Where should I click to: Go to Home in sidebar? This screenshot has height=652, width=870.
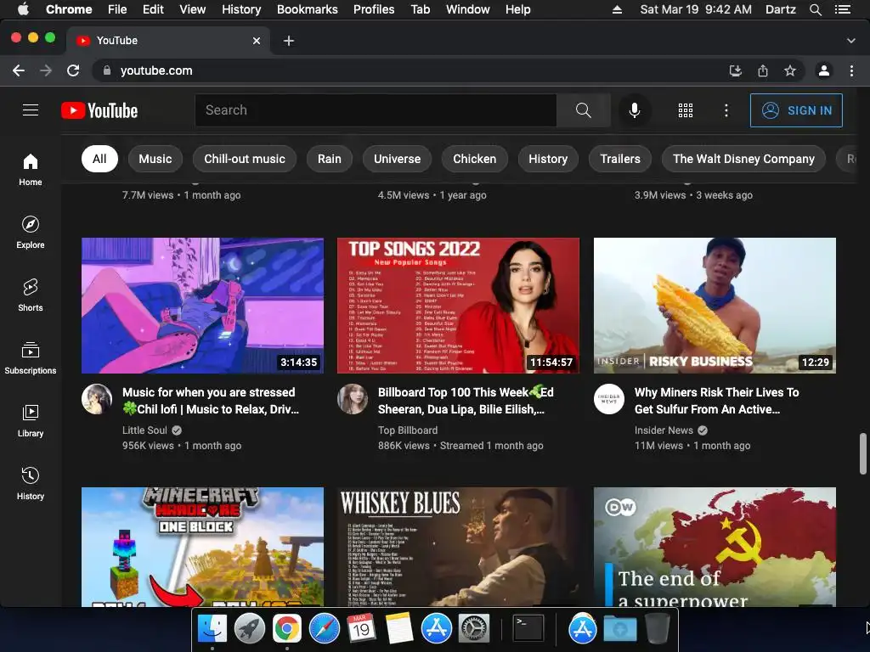[x=31, y=170]
